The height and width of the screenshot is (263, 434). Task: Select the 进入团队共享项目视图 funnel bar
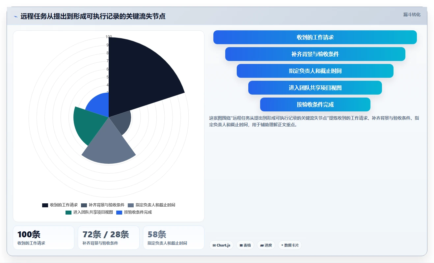(x=315, y=88)
